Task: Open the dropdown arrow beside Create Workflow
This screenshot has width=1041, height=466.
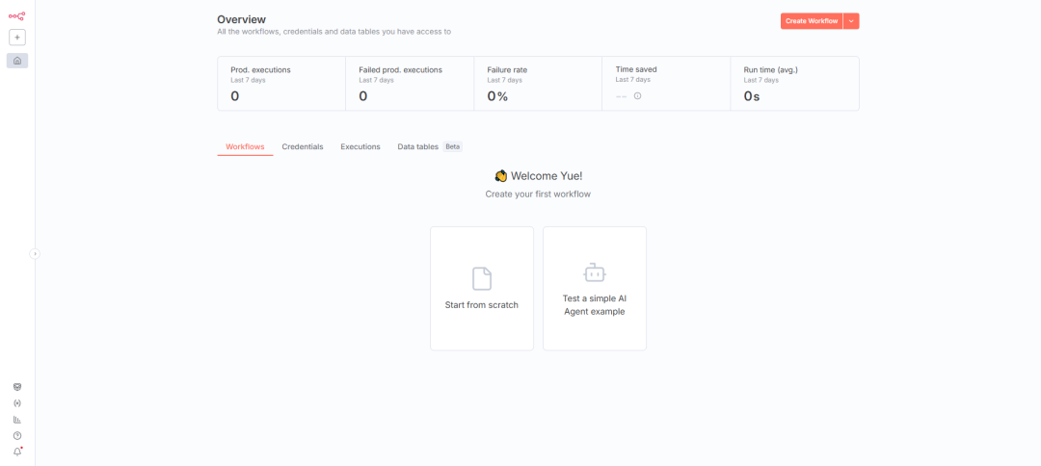Action: [x=851, y=21]
